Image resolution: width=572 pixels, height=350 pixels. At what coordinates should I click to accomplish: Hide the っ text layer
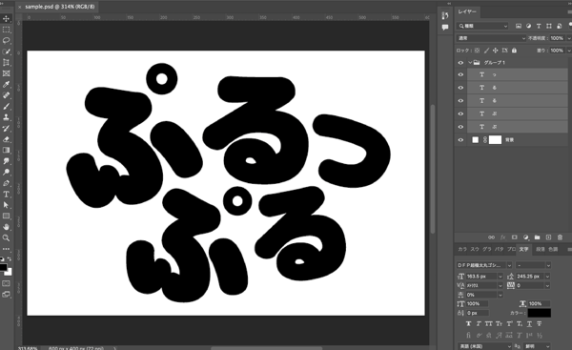(460, 74)
